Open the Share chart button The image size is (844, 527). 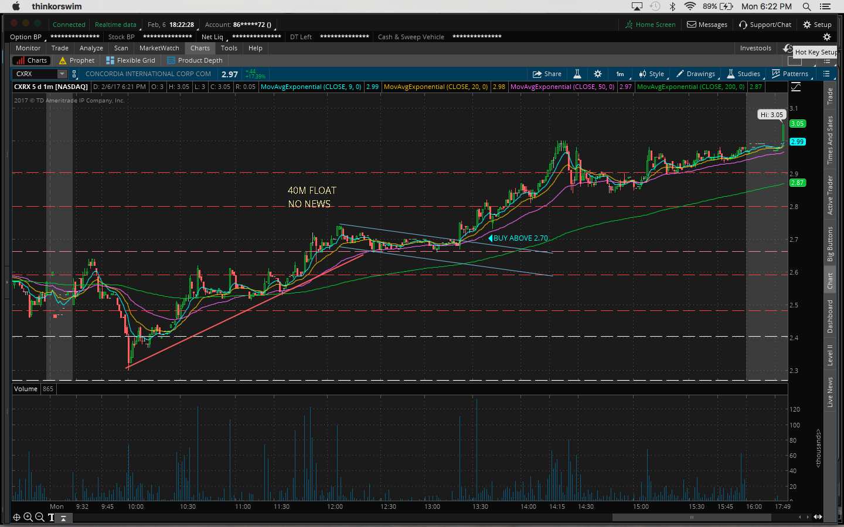[x=547, y=74]
